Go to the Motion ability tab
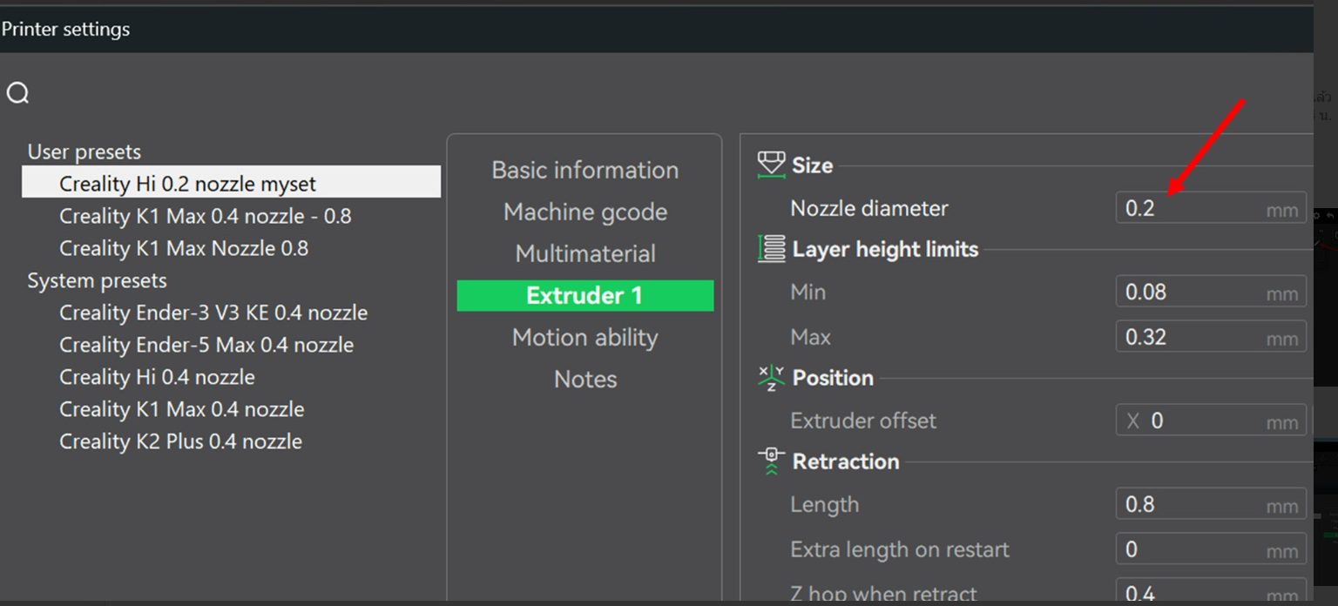 (585, 337)
